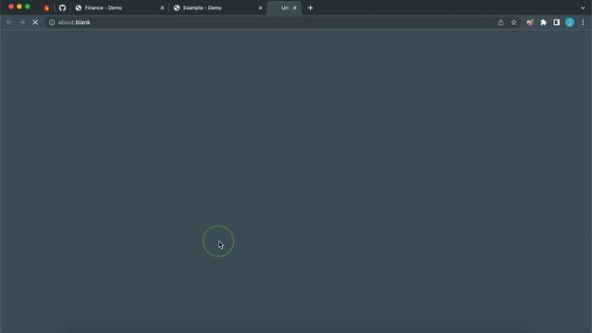This screenshot has width=592, height=333.
Task: Go forward to the next page
Action: [x=22, y=22]
